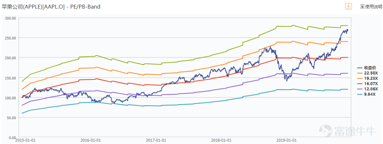The width and height of the screenshot is (383, 144).
Task: Open the 使用说明 usage guide link
Action: pos(374,7)
